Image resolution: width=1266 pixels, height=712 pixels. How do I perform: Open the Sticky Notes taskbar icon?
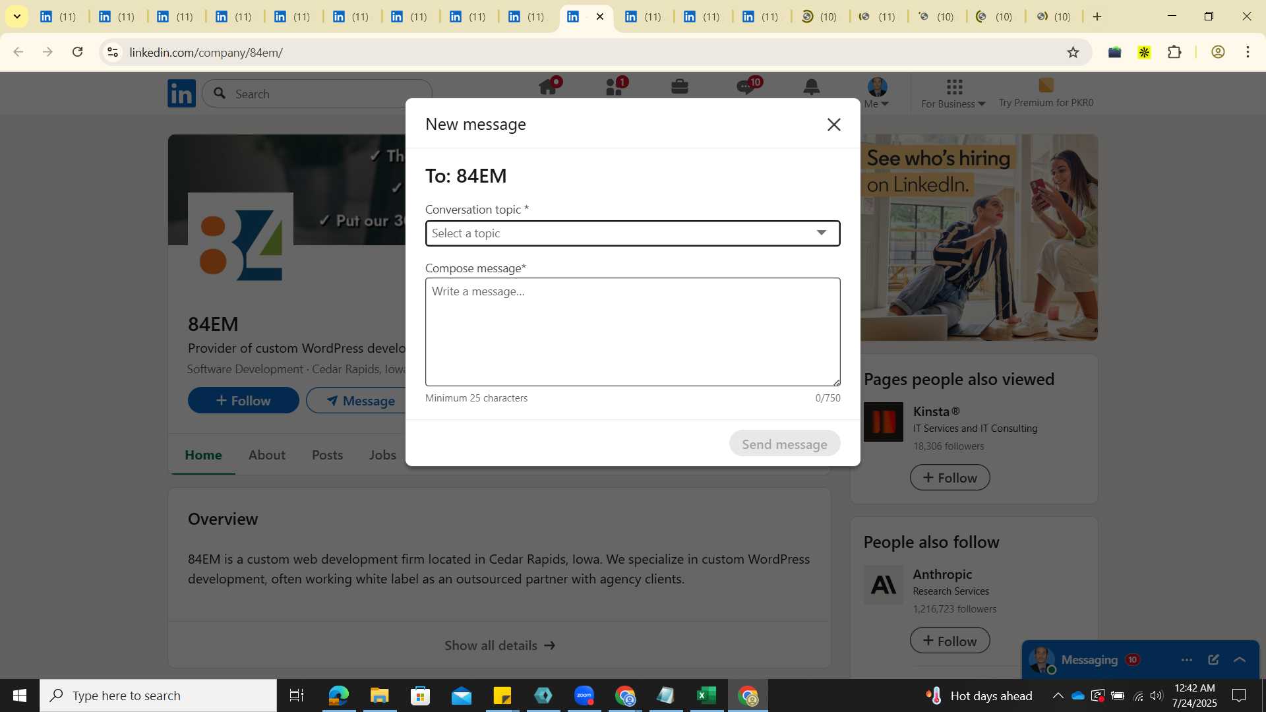[x=502, y=696]
